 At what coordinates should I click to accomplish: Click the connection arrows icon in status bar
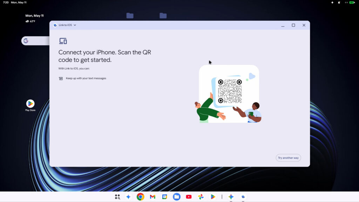pos(346,2)
